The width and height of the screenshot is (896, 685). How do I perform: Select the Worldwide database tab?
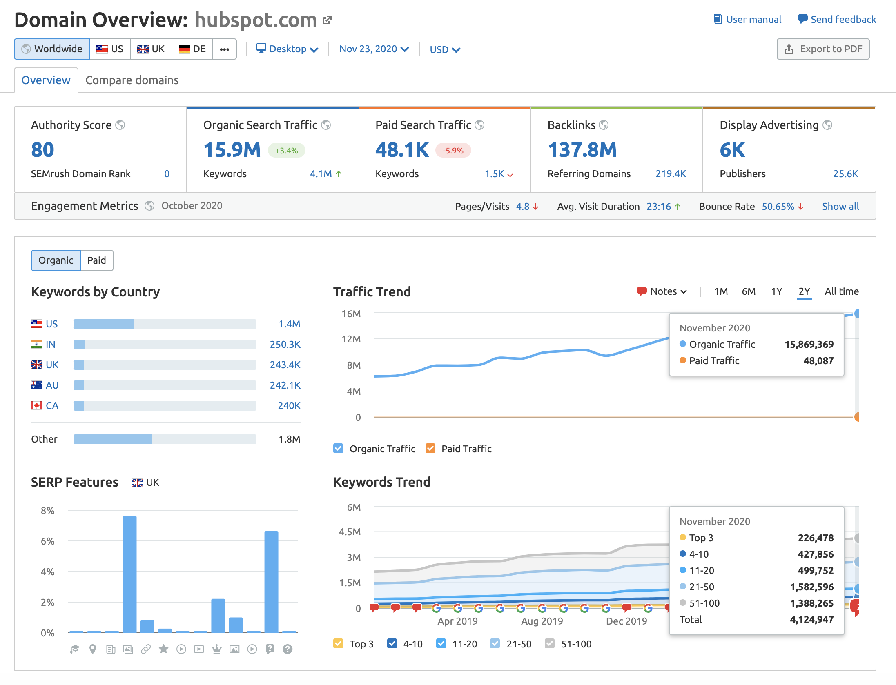pyautogui.click(x=52, y=49)
